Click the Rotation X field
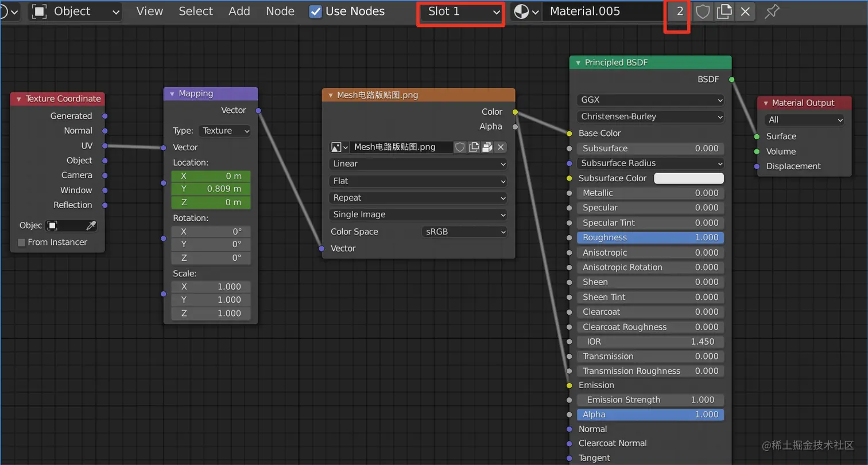The image size is (868, 465). (x=211, y=232)
